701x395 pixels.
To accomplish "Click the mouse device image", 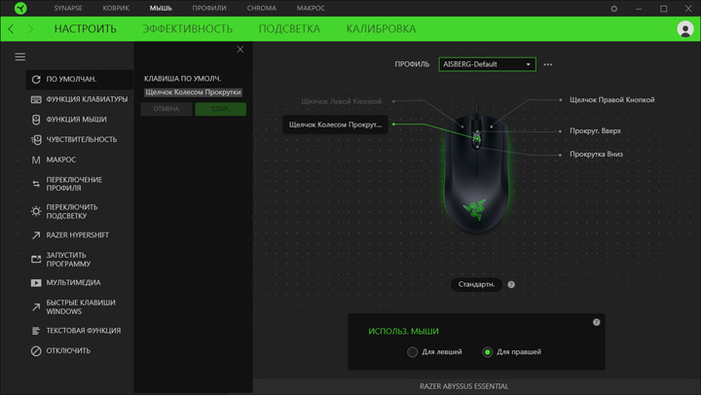I will (476, 174).
